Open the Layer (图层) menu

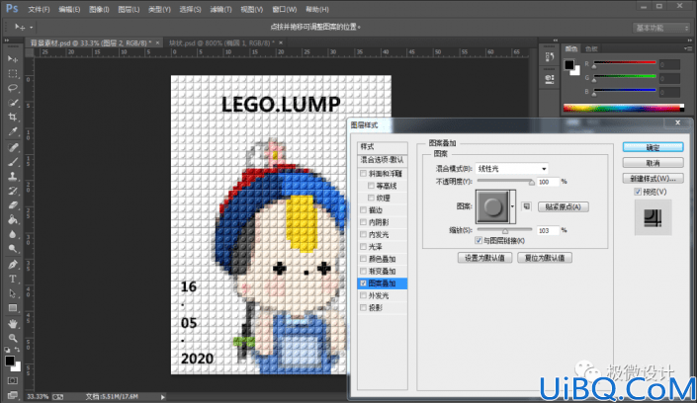(x=129, y=9)
